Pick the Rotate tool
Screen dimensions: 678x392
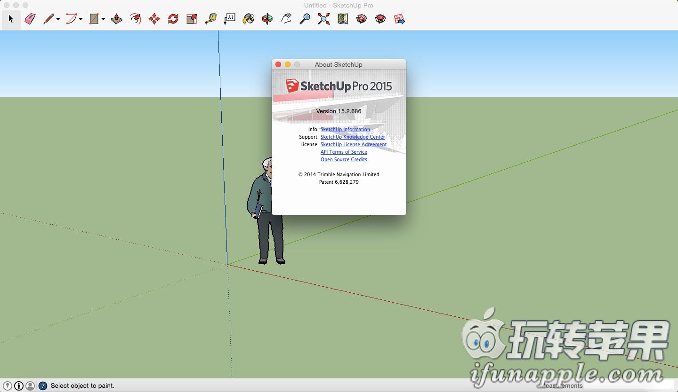tap(173, 19)
